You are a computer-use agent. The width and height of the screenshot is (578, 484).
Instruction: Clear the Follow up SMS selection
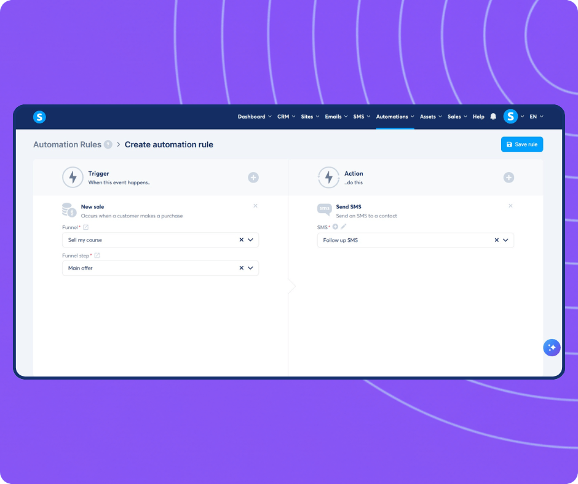[x=497, y=240]
